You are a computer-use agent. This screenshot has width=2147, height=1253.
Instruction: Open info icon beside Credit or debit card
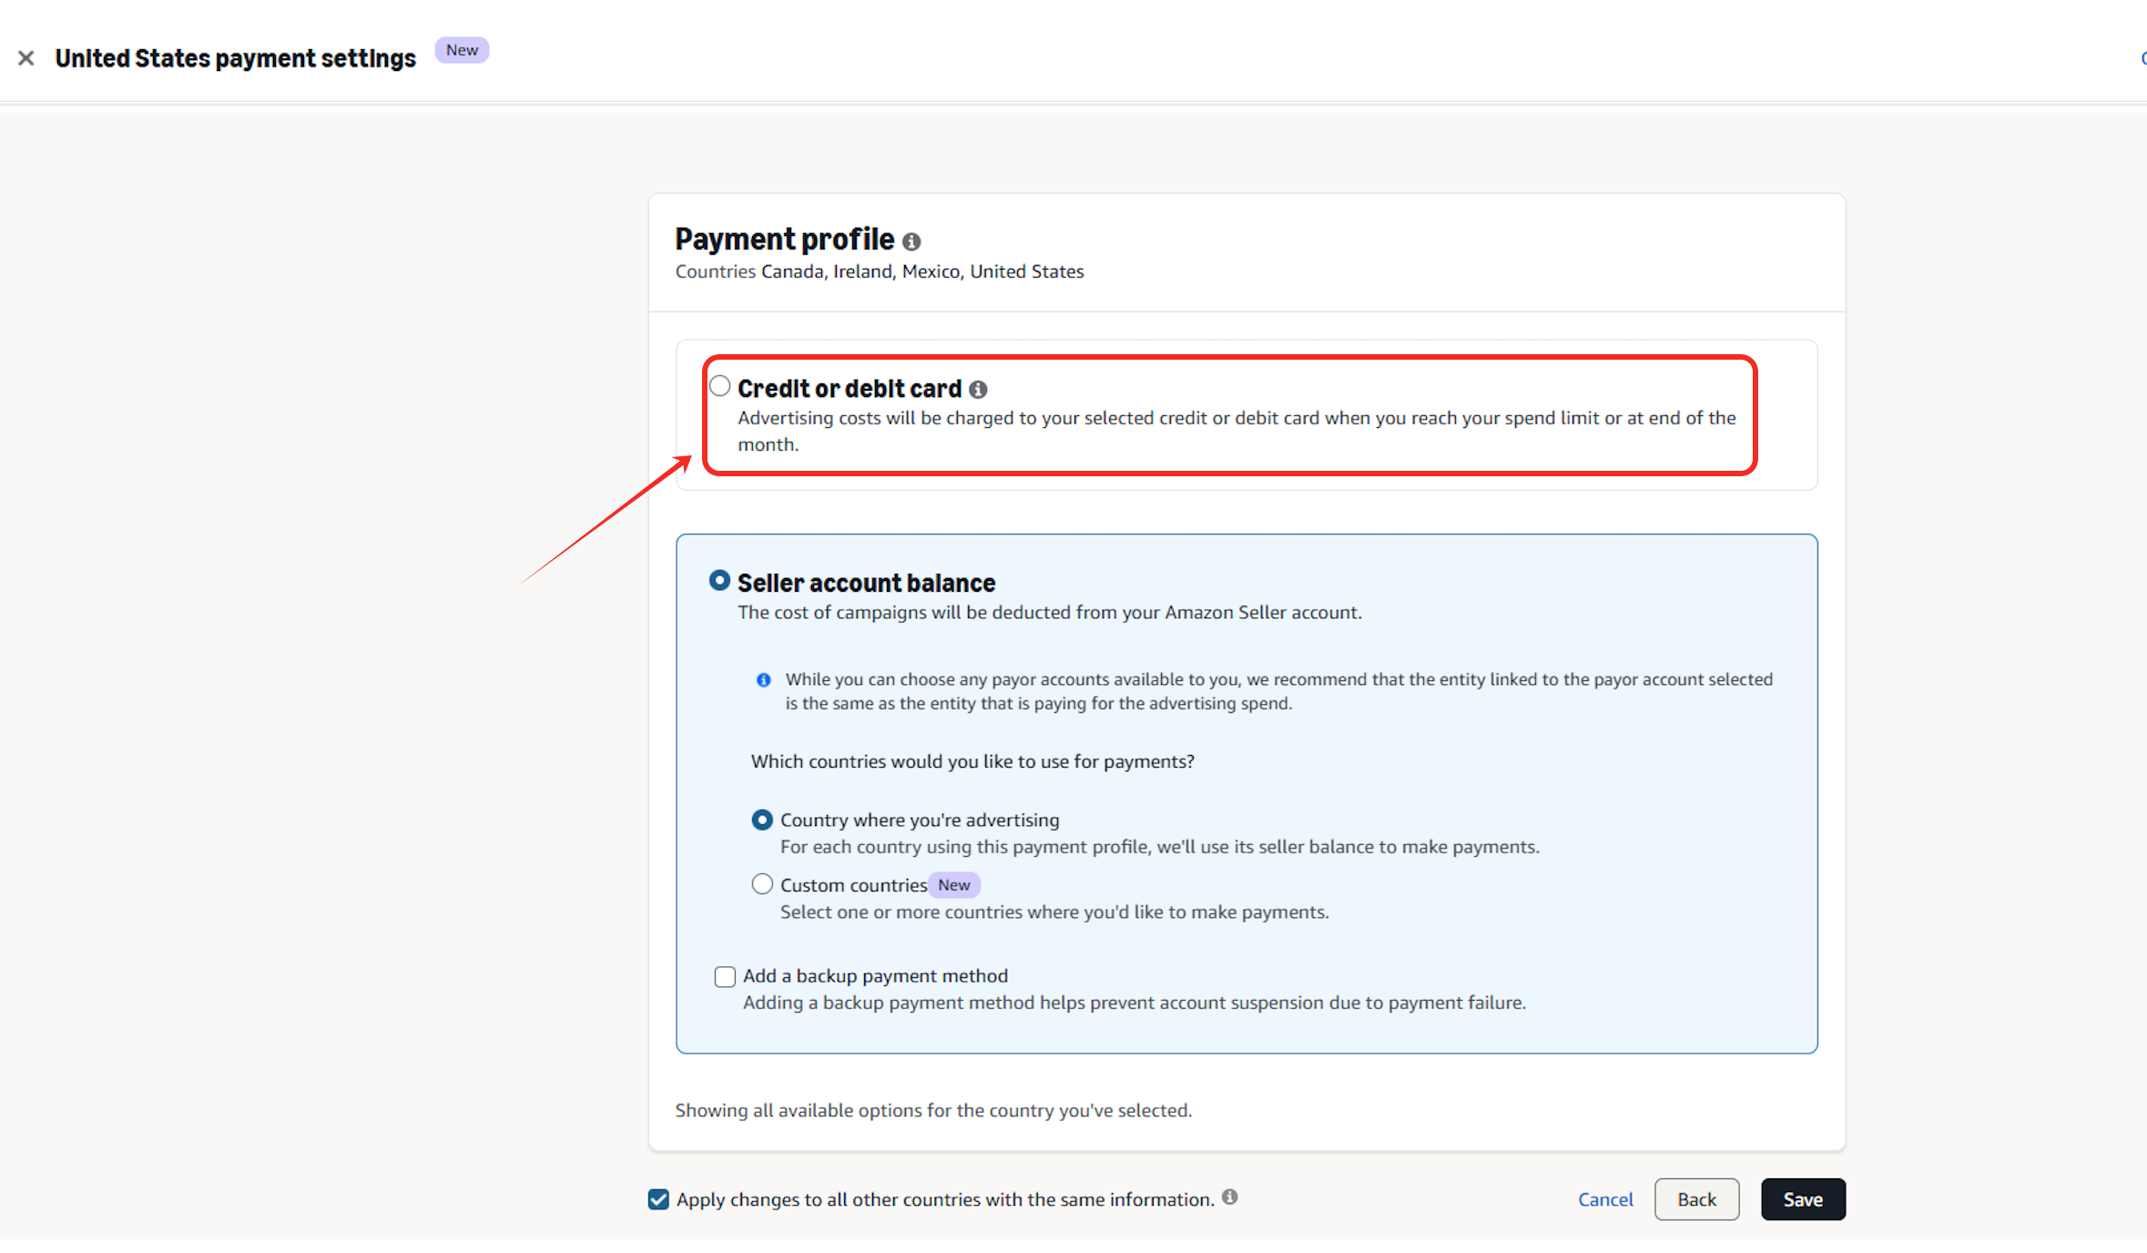[x=978, y=390]
